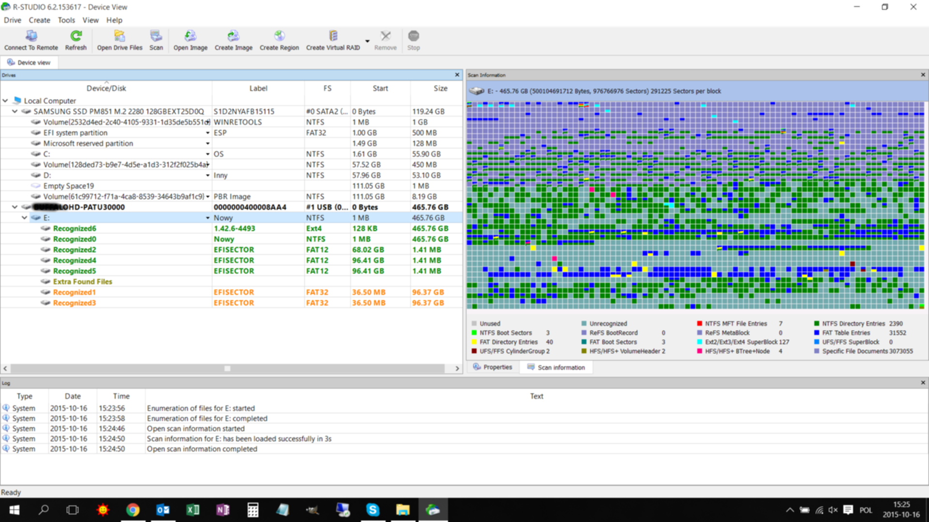This screenshot has height=522, width=929.
Task: Select the Recognized3 FAT32 partition
Action: point(231,303)
